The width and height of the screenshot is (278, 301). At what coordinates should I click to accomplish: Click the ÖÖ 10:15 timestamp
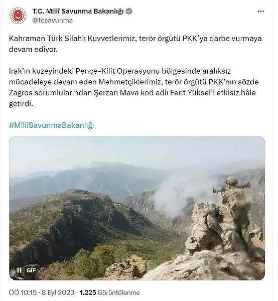click(23, 292)
